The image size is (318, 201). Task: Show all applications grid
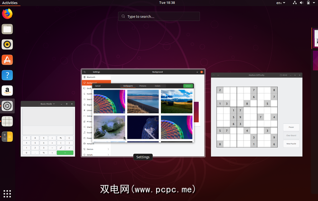coord(7,193)
